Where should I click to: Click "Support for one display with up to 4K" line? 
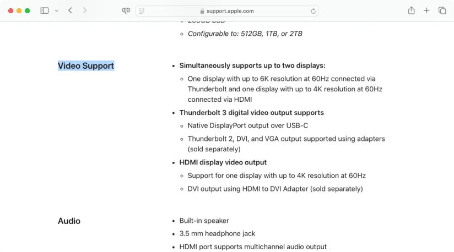[277, 176]
